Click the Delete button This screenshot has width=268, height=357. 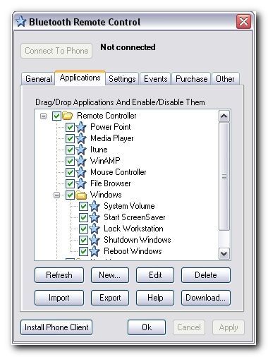point(206,275)
